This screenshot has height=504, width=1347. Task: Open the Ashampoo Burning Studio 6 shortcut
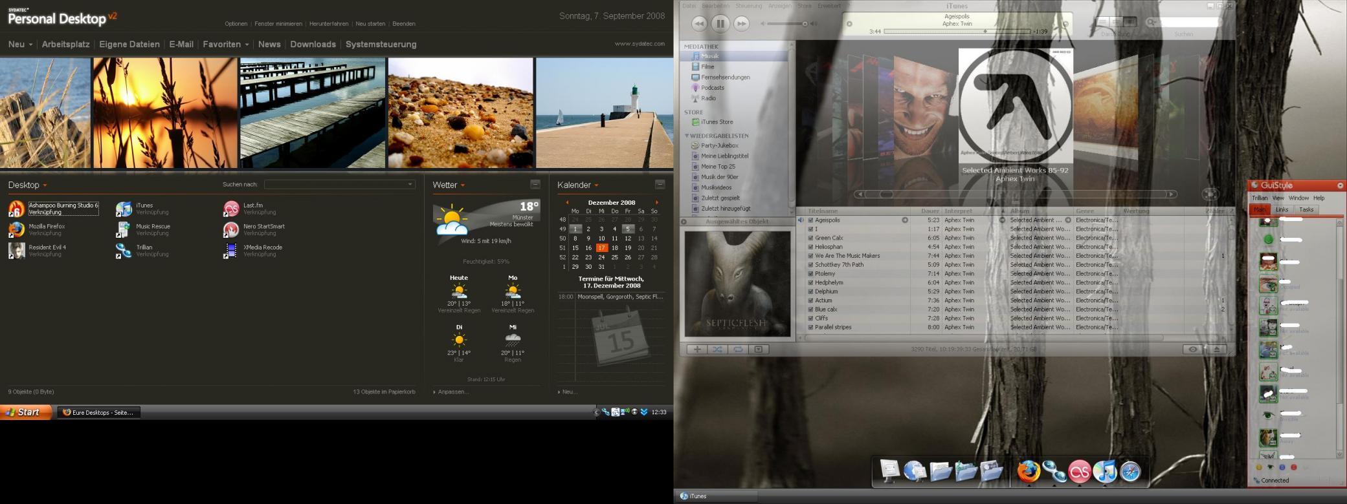(53, 208)
